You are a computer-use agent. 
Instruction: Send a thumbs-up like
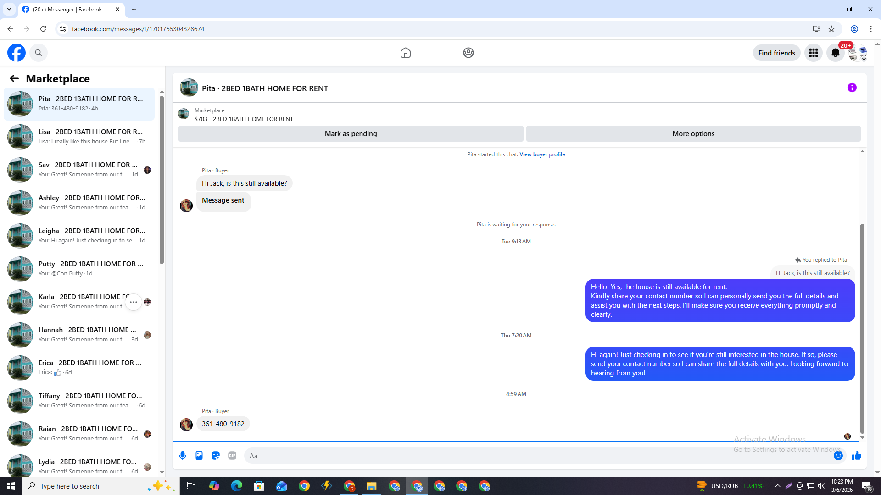tap(856, 456)
